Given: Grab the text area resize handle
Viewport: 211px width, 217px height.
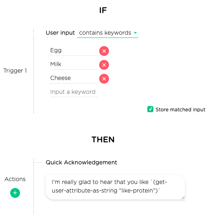Looking at the screenshot, I should [x=183, y=197].
